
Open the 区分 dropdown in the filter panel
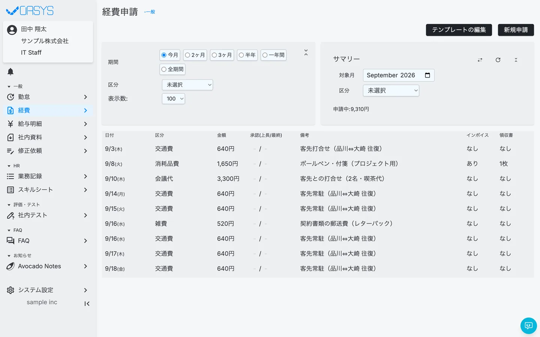point(187,85)
